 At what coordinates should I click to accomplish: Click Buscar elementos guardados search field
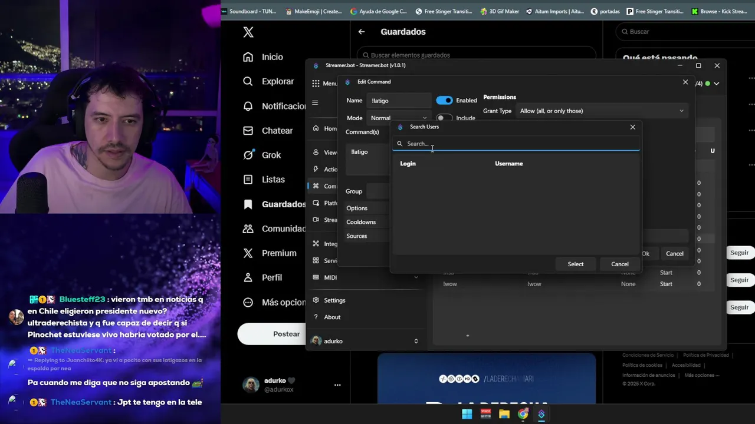coord(476,55)
